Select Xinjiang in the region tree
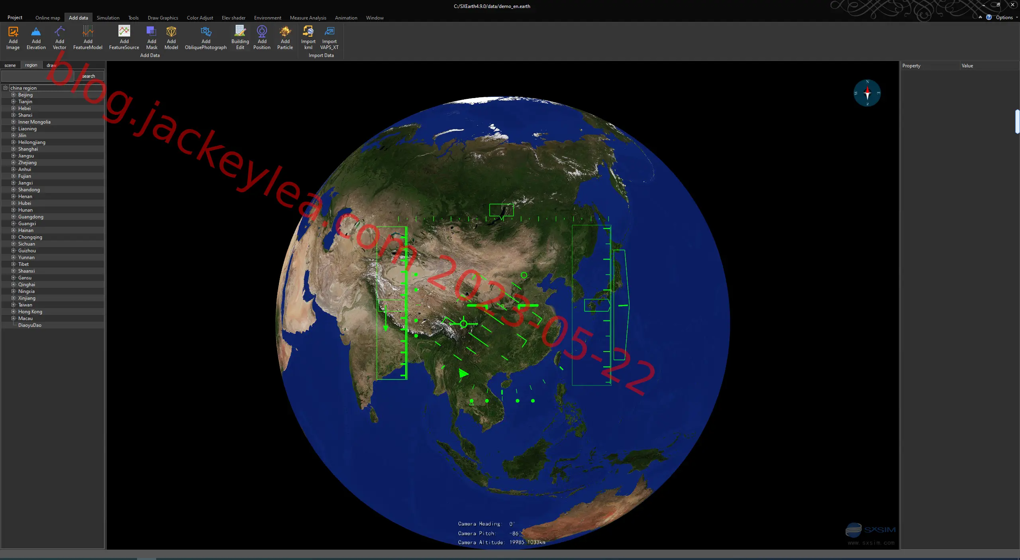 tap(27, 298)
